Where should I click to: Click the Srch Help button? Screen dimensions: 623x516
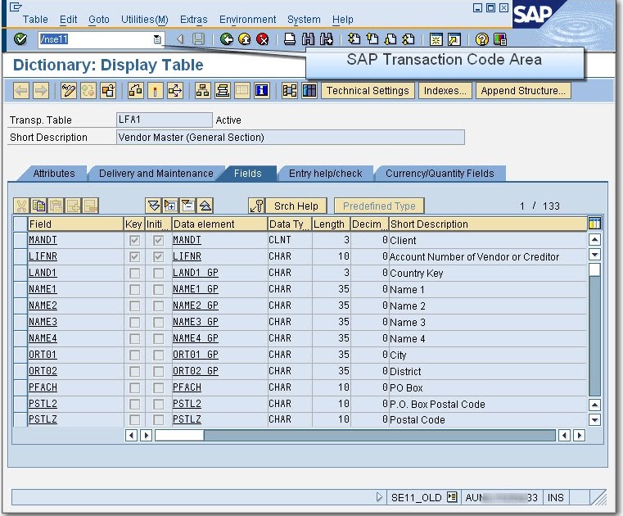(x=296, y=206)
